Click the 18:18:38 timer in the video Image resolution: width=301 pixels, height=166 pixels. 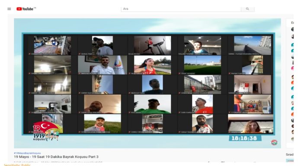[245, 138]
